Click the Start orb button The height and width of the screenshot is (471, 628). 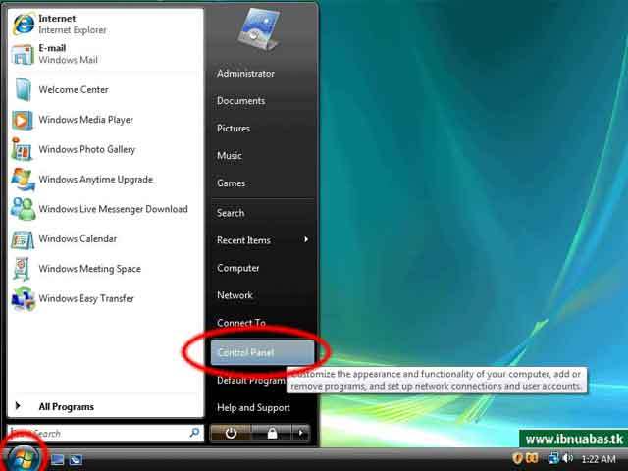click(x=23, y=457)
